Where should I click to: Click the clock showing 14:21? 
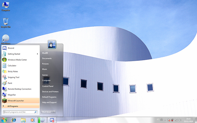(188, 120)
